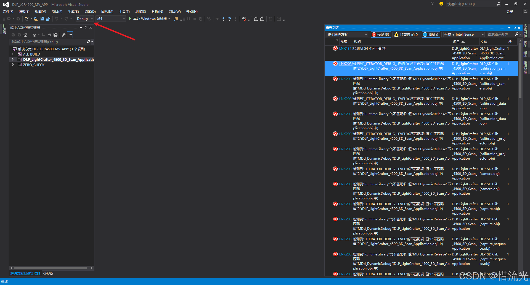Click the Step Out debug icon
530x285 pixels.
(235, 19)
